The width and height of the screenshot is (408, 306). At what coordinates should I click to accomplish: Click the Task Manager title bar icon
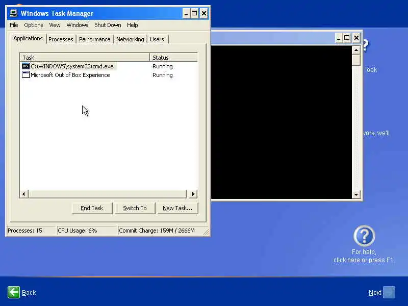[x=14, y=13]
